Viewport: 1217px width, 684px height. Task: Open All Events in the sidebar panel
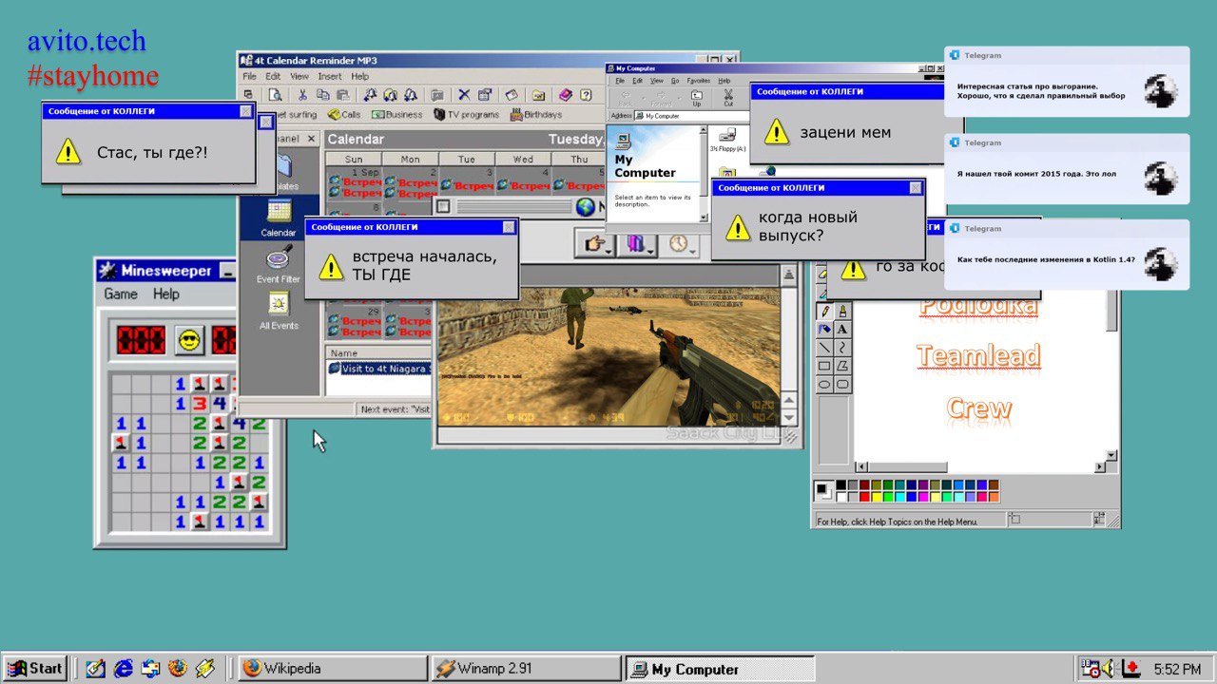pyautogui.click(x=279, y=312)
